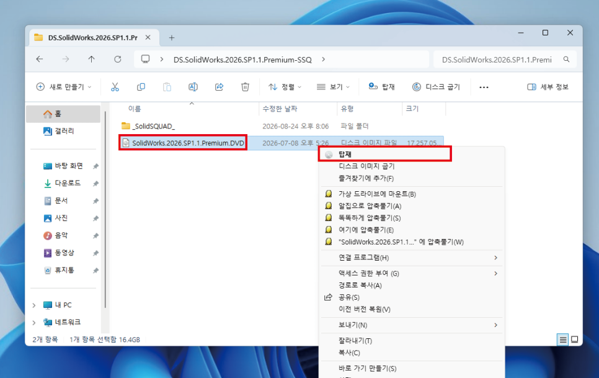Select the SolidWorks.2026.SP1.1.Premium.DVD file
This screenshot has height=378, width=599.
[x=183, y=143]
